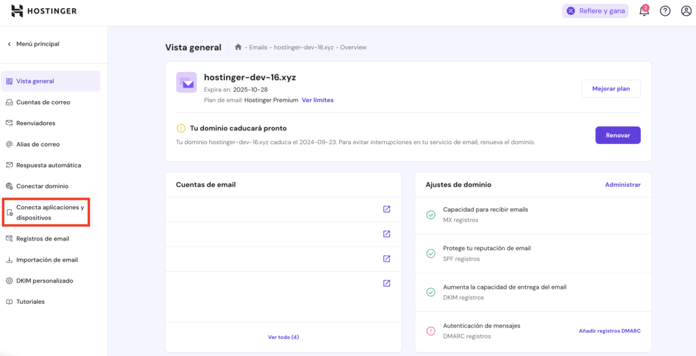Click the home breadcrumb icon

(238, 47)
